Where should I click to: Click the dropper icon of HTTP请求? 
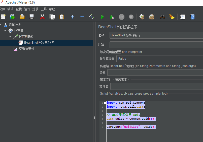tap(16, 37)
